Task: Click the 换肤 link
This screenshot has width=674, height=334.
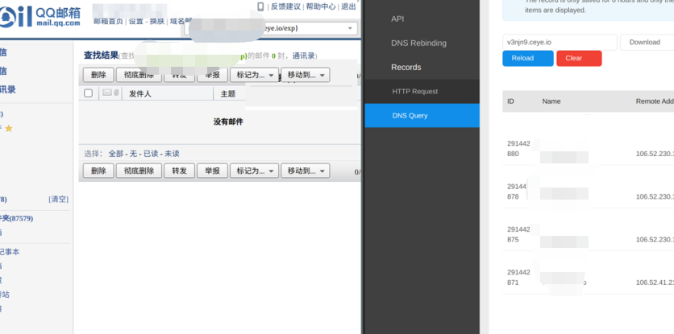Action: (157, 22)
